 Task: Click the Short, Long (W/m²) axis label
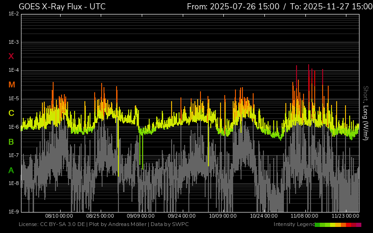pyautogui.click(x=366, y=113)
